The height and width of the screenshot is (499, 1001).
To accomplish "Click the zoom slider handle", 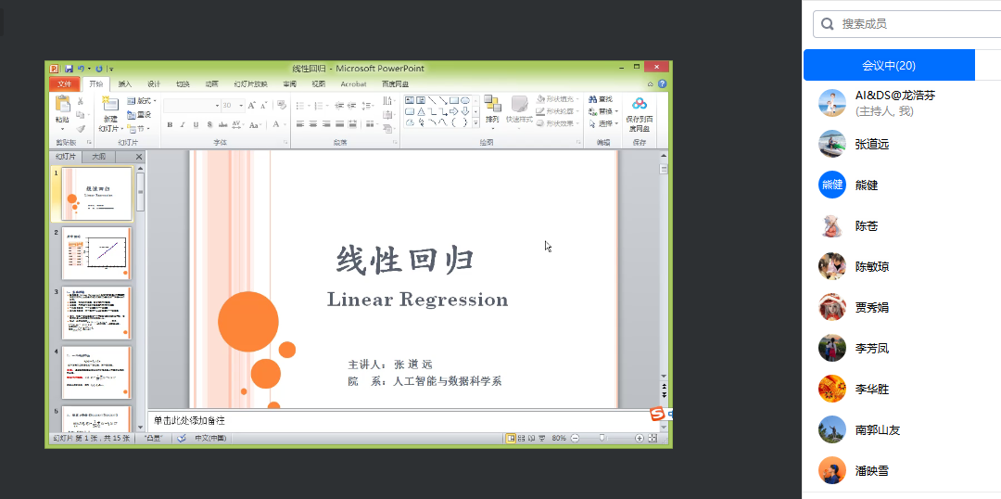I will click(602, 438).
